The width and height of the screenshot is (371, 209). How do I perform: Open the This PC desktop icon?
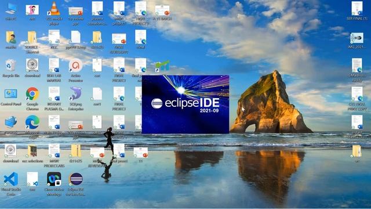click(x=10, y=10)
